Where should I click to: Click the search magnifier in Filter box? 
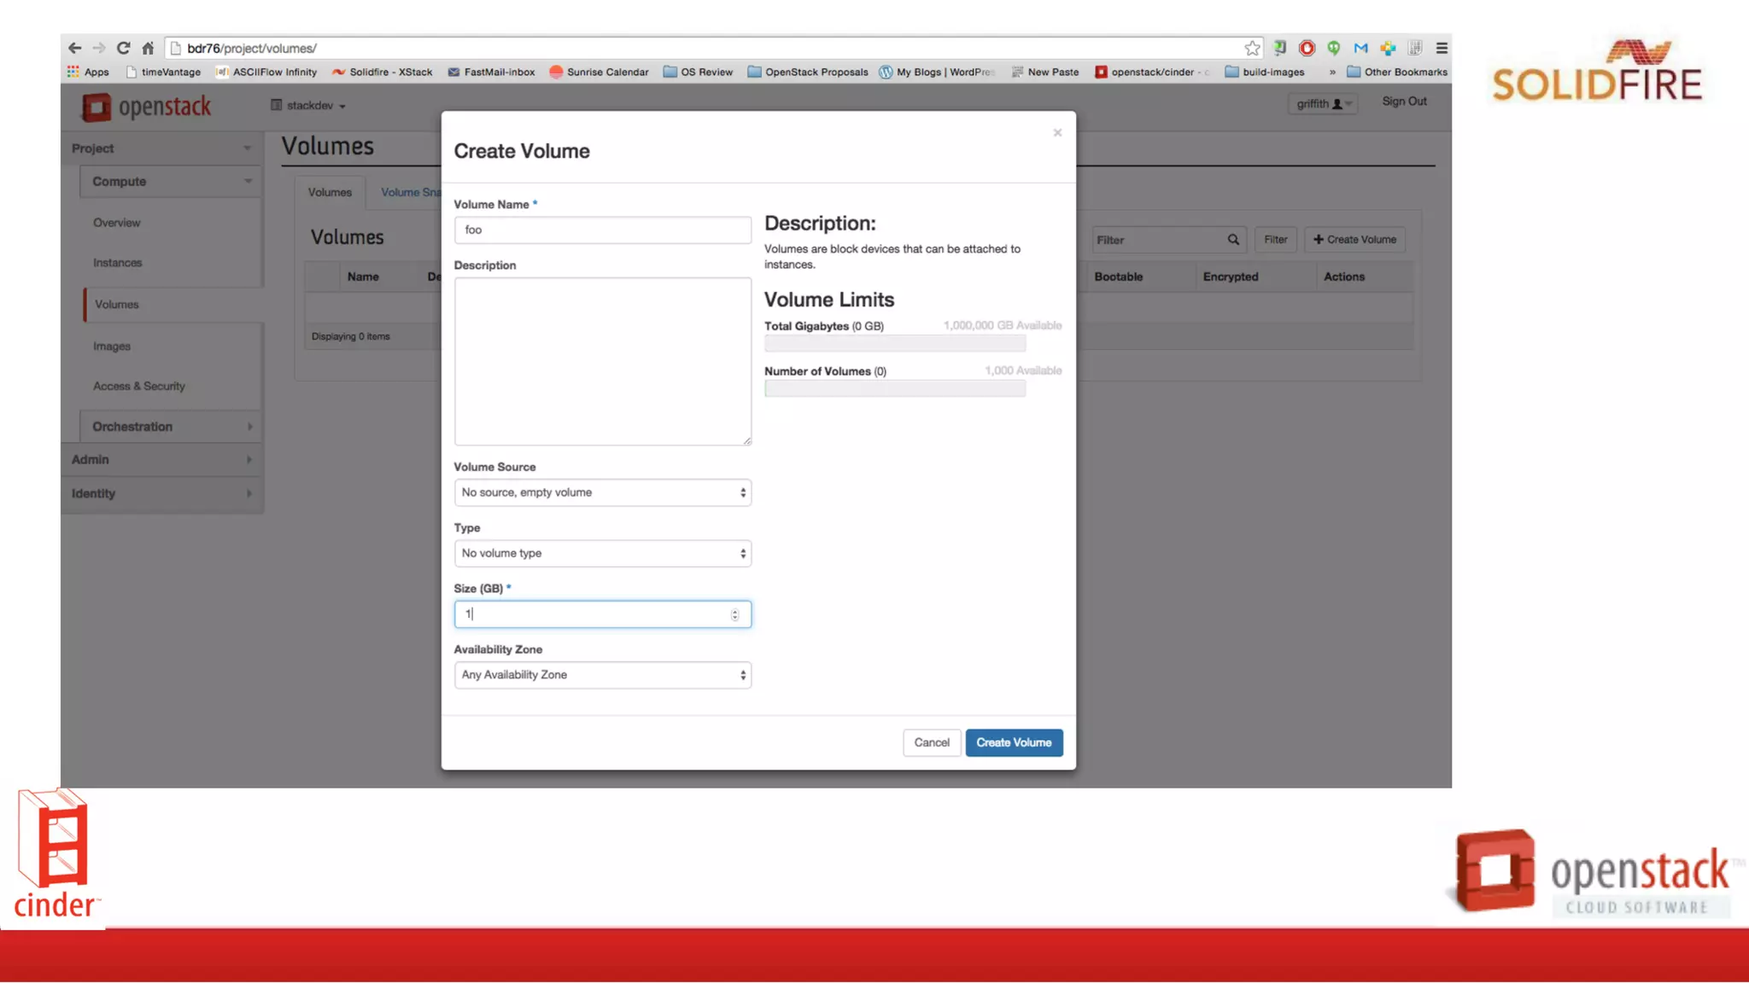click(1233, 240)
